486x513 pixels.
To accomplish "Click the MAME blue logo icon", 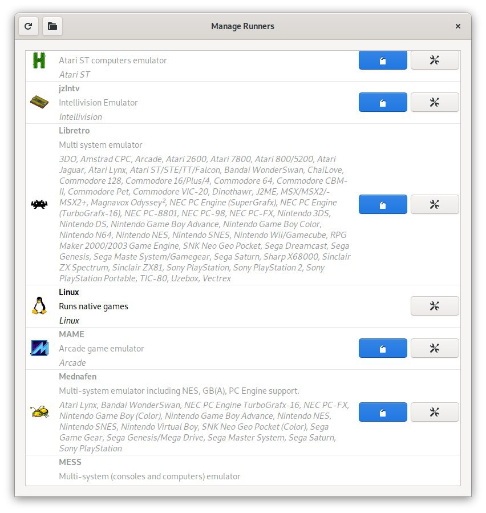I will (39, 348).
